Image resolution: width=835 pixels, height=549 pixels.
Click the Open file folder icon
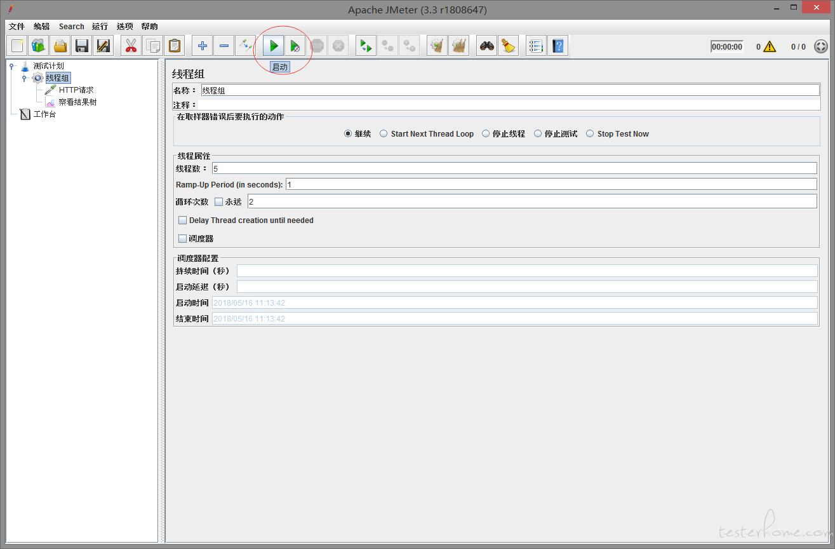click(x=60, y=46)
